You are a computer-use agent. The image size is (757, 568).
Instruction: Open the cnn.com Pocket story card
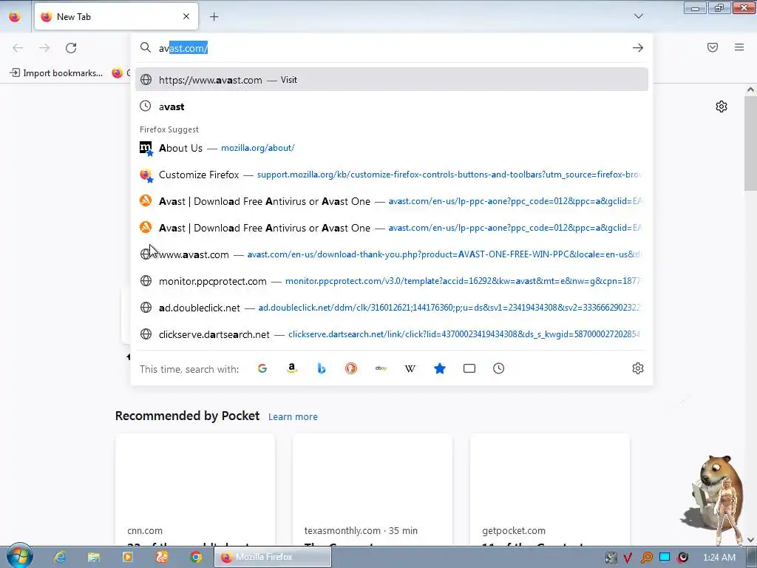(195, 490)
